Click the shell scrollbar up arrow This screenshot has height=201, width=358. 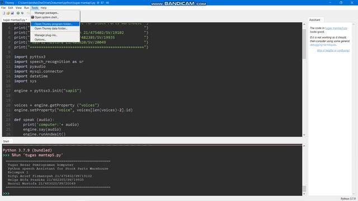[304, 146]
